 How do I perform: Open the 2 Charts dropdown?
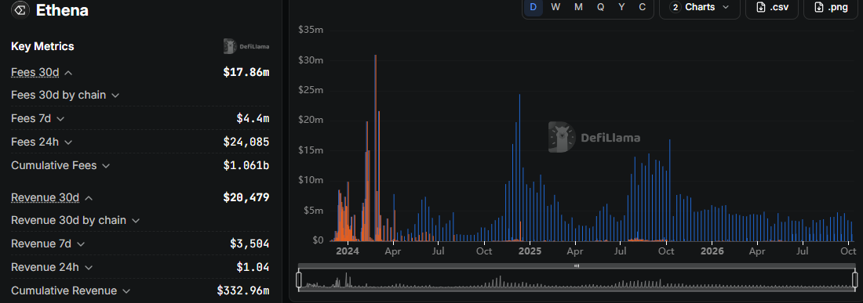[699, 8]
